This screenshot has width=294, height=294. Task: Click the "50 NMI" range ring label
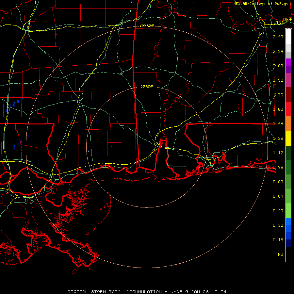click(147, 86)
